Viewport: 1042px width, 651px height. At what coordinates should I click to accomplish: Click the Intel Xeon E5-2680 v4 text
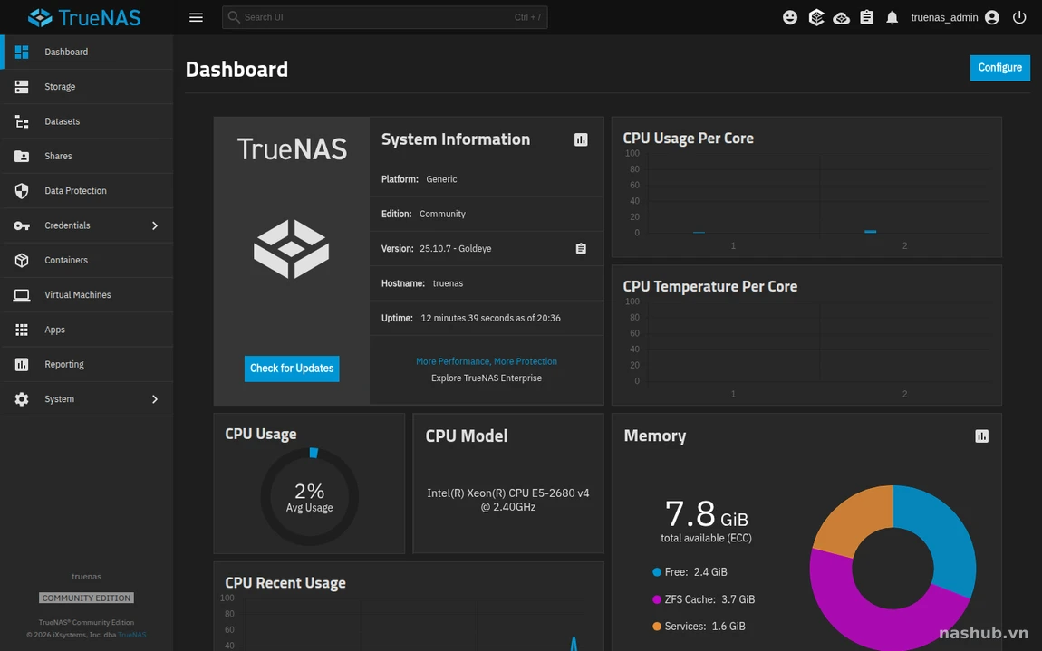(x=507, y=500)
